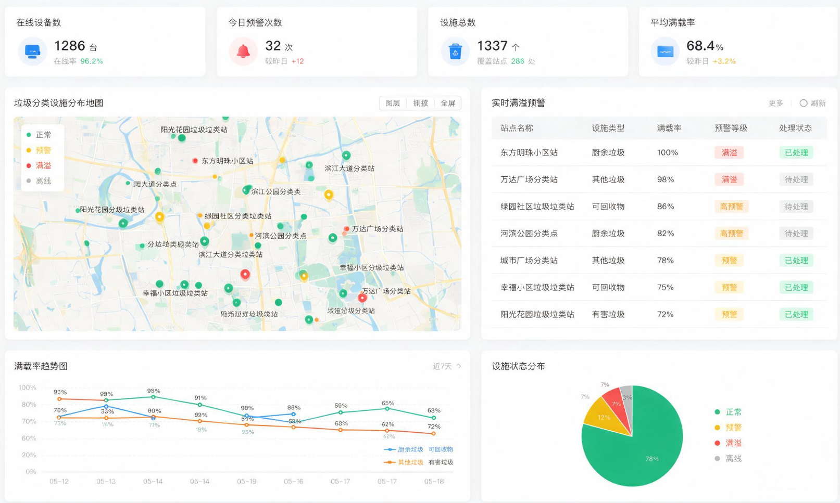Click 高预警 badge in 河滨公园分类点 row
The image size is (840, 503).
point(731,234)
